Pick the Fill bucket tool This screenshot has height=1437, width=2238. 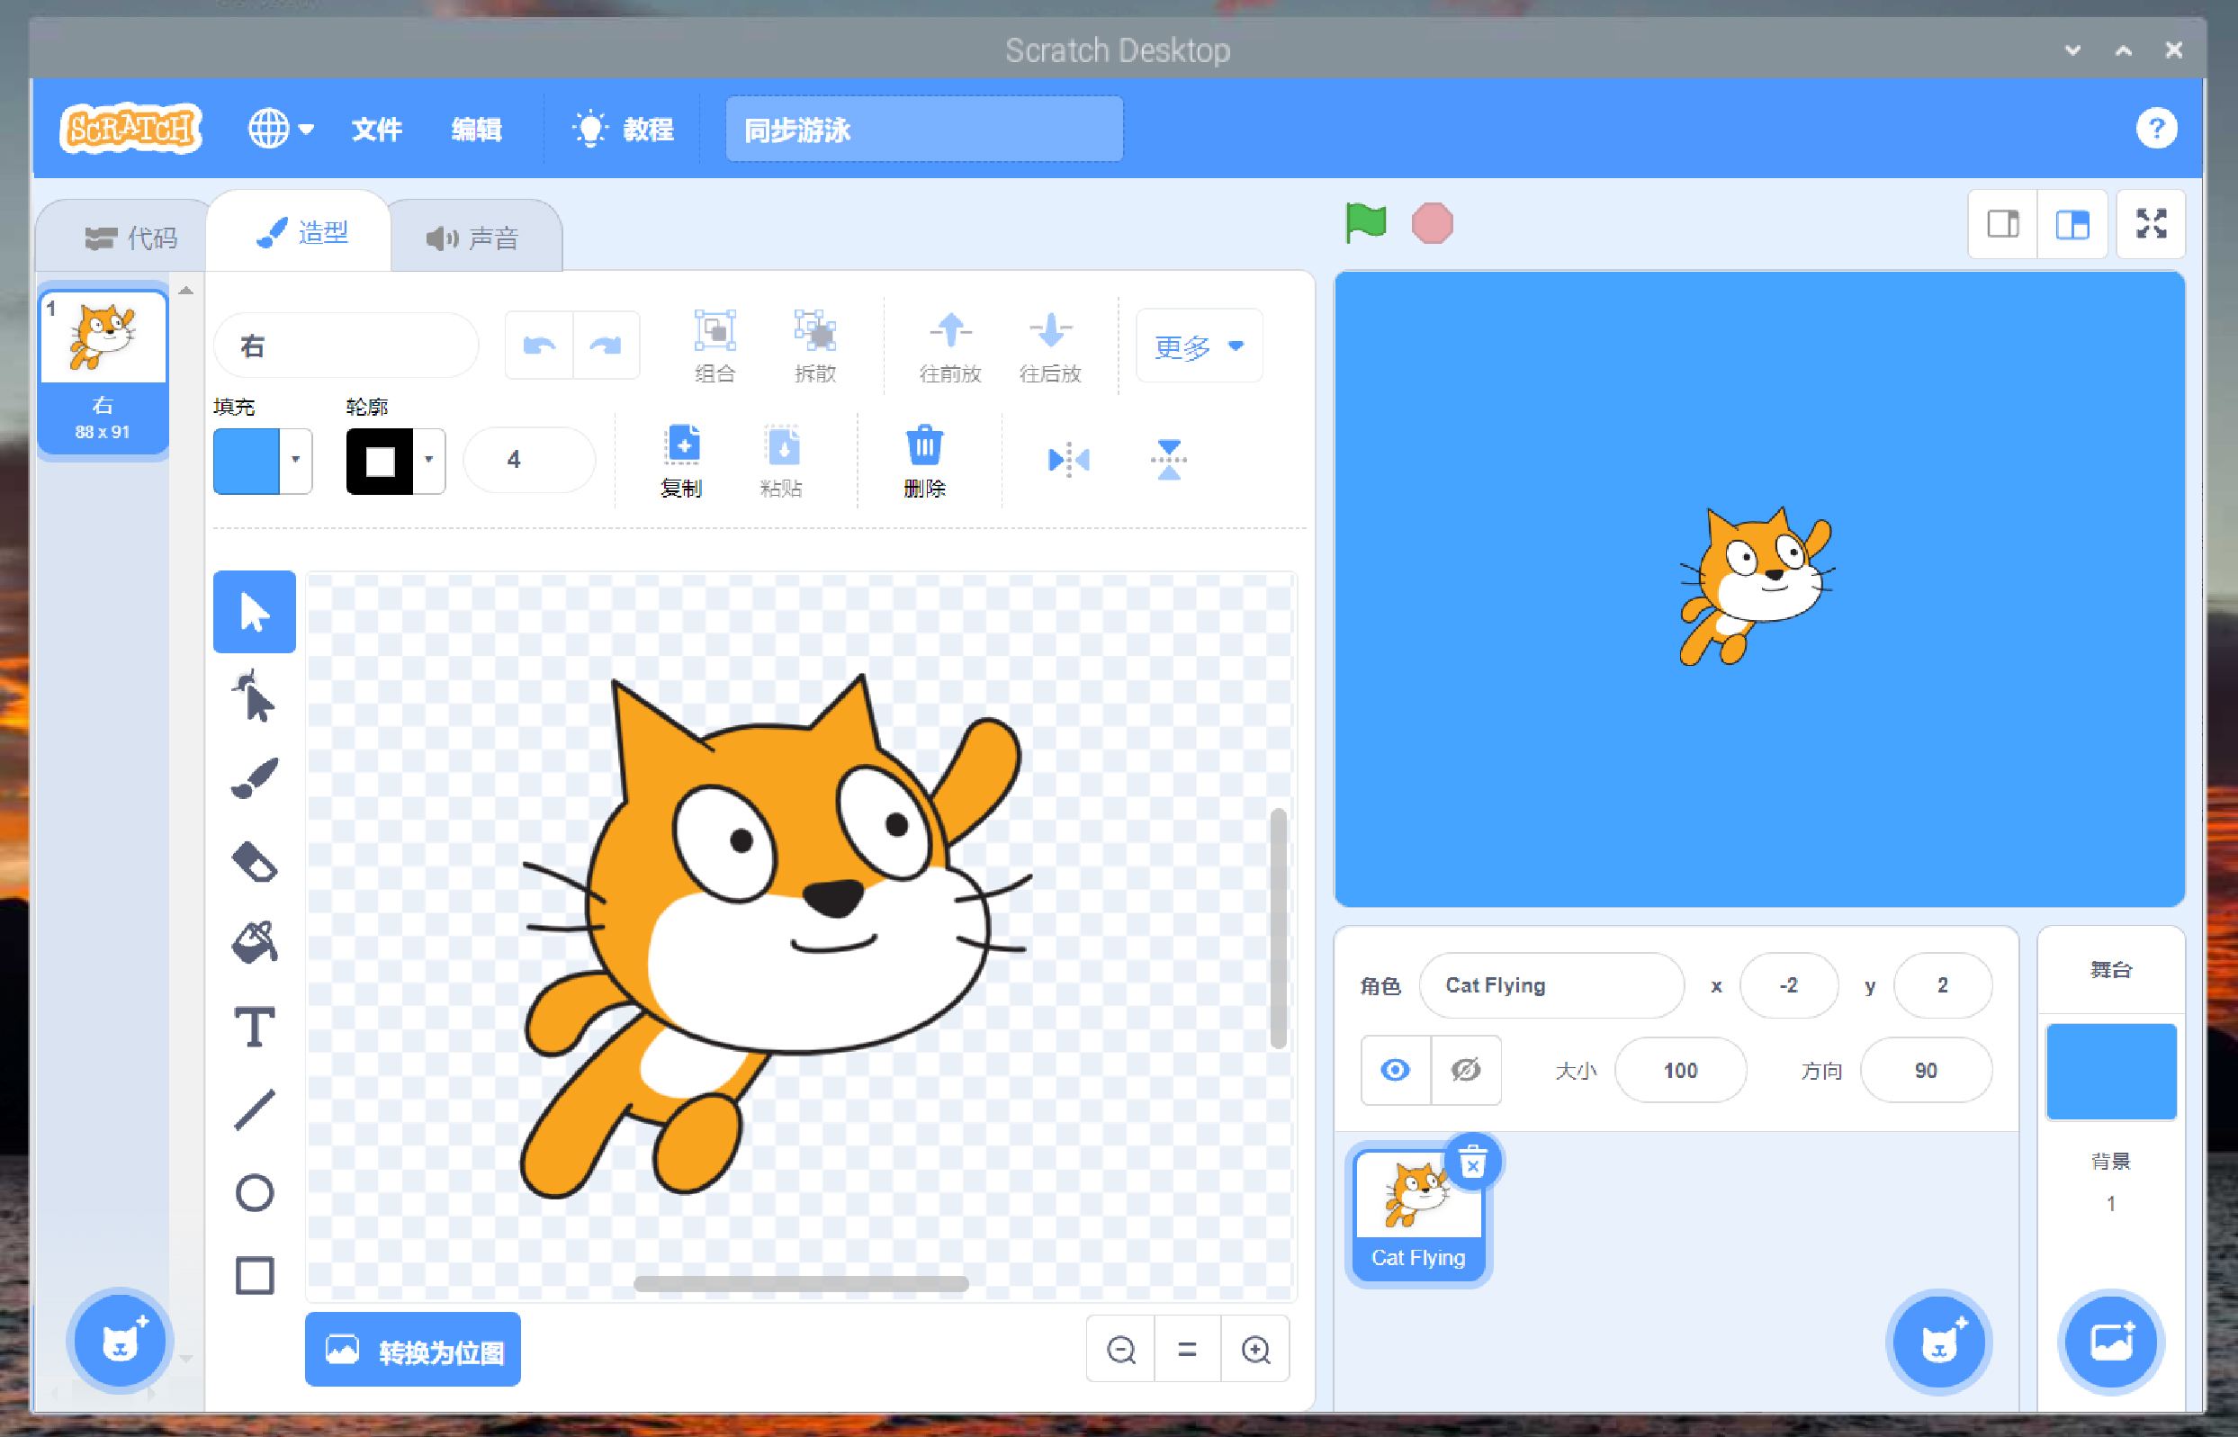coord(254,942)
